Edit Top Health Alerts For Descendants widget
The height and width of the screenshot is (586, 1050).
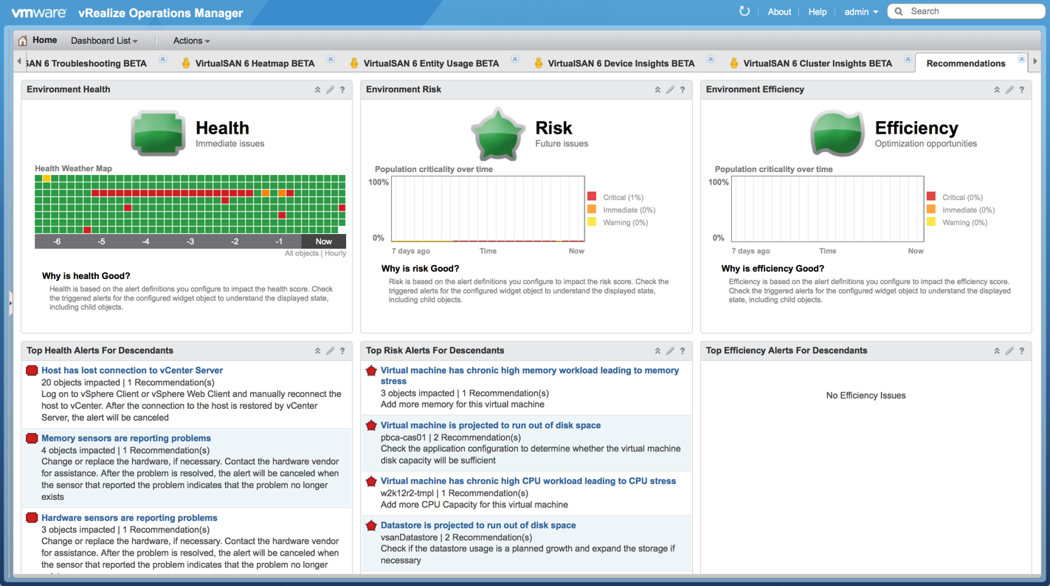tap(331, 351)
